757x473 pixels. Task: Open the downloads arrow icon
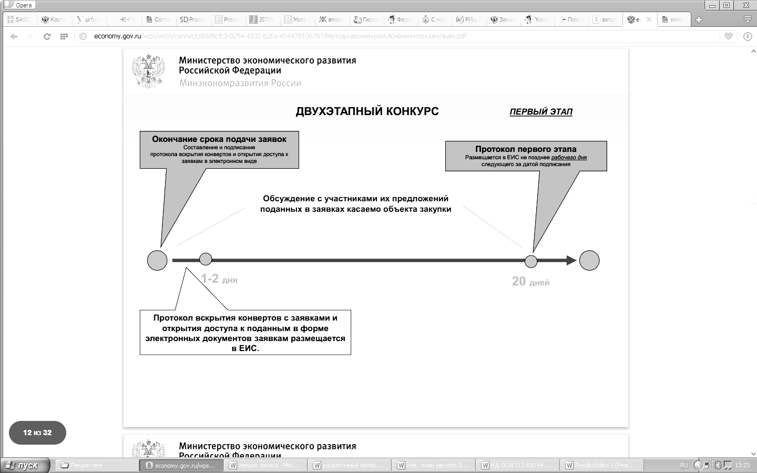(x=748, y=36)
